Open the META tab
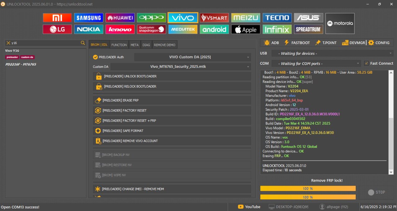Viewport: 397px width, 211px height. (x=135, y=45)
